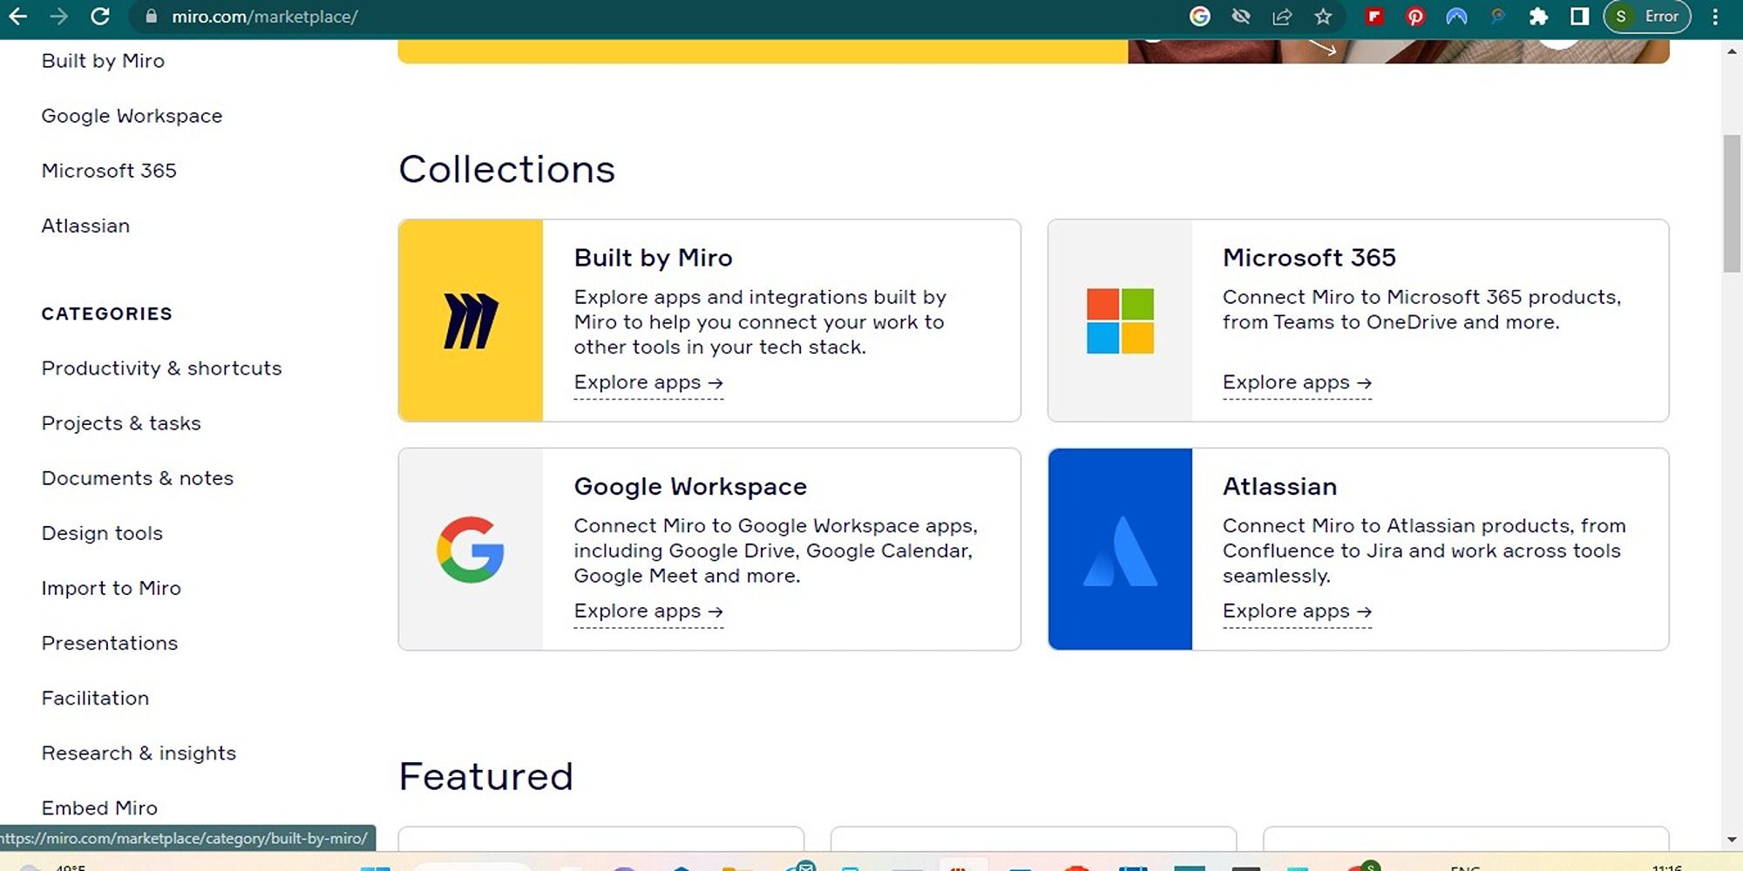Open Microsoft 365 sidebar link
Image resolution: width=1743 pixels, height=871 pixels.
[109, 171]
